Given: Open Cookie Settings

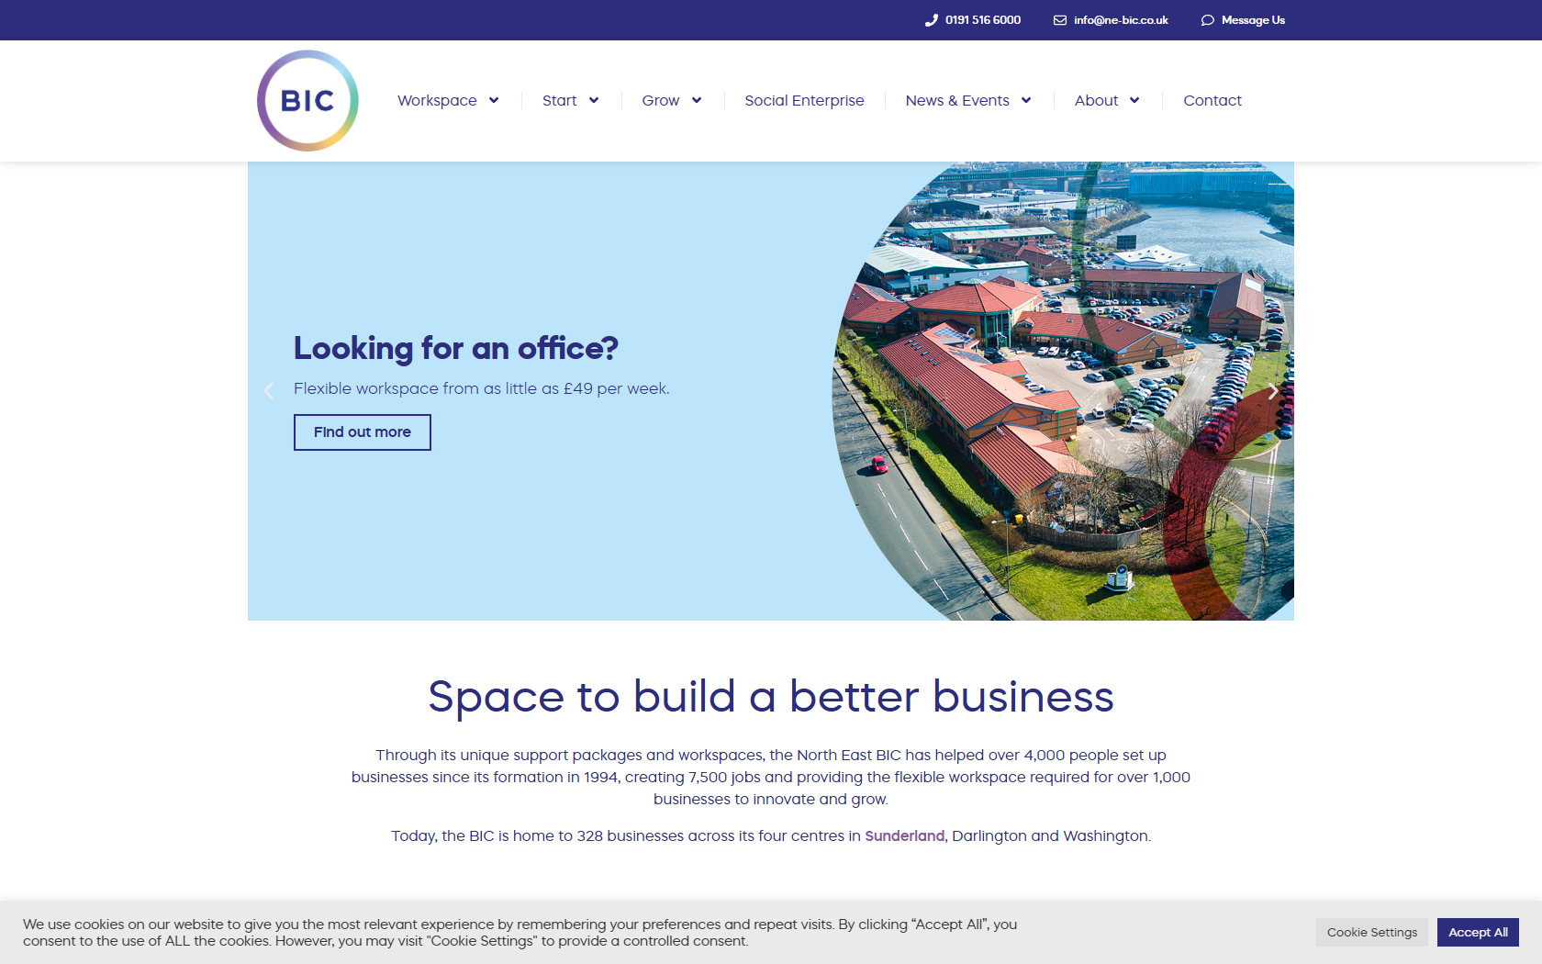Looking at the screenshot, I should point(1371,932).
